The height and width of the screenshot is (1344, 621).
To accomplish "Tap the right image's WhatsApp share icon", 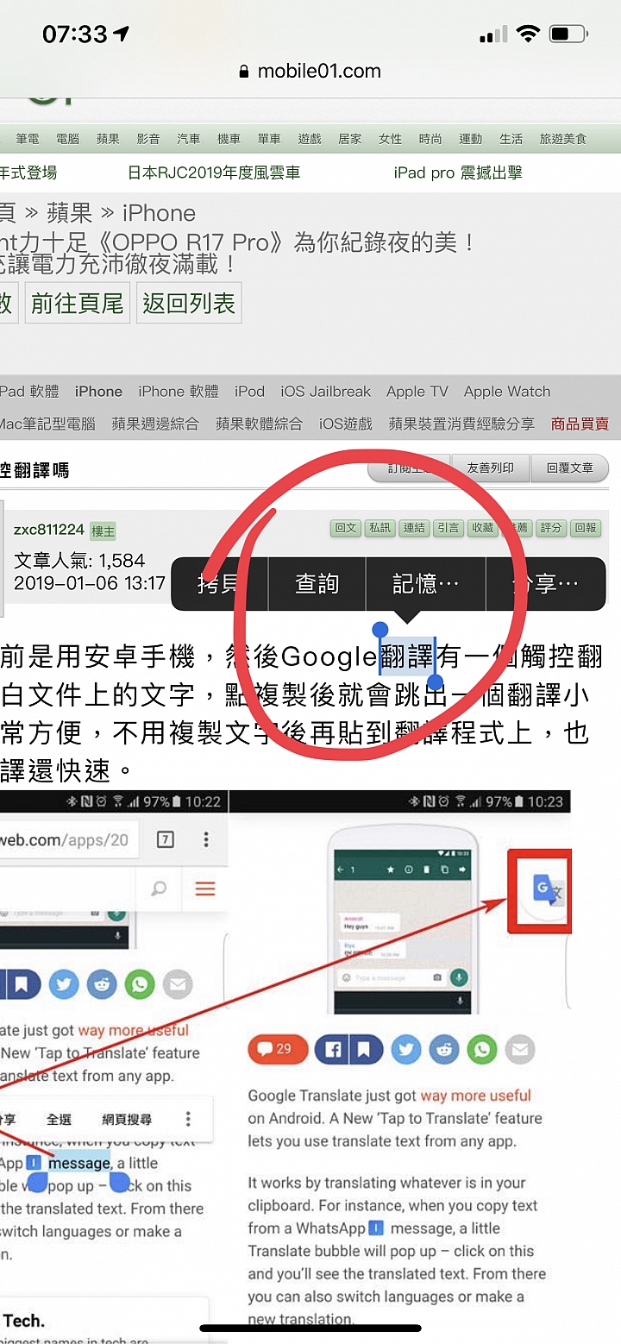I will coord(482,1050).
